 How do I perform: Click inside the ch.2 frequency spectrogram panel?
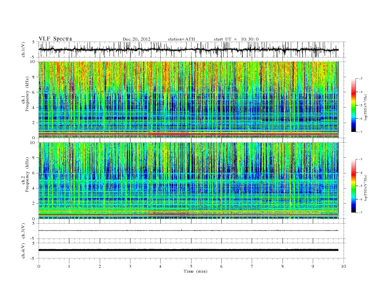pos(188,181)
